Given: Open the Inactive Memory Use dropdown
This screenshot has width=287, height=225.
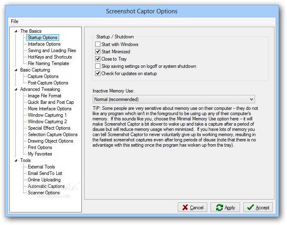Looking at the screenshot, I should tap(174, 99).
